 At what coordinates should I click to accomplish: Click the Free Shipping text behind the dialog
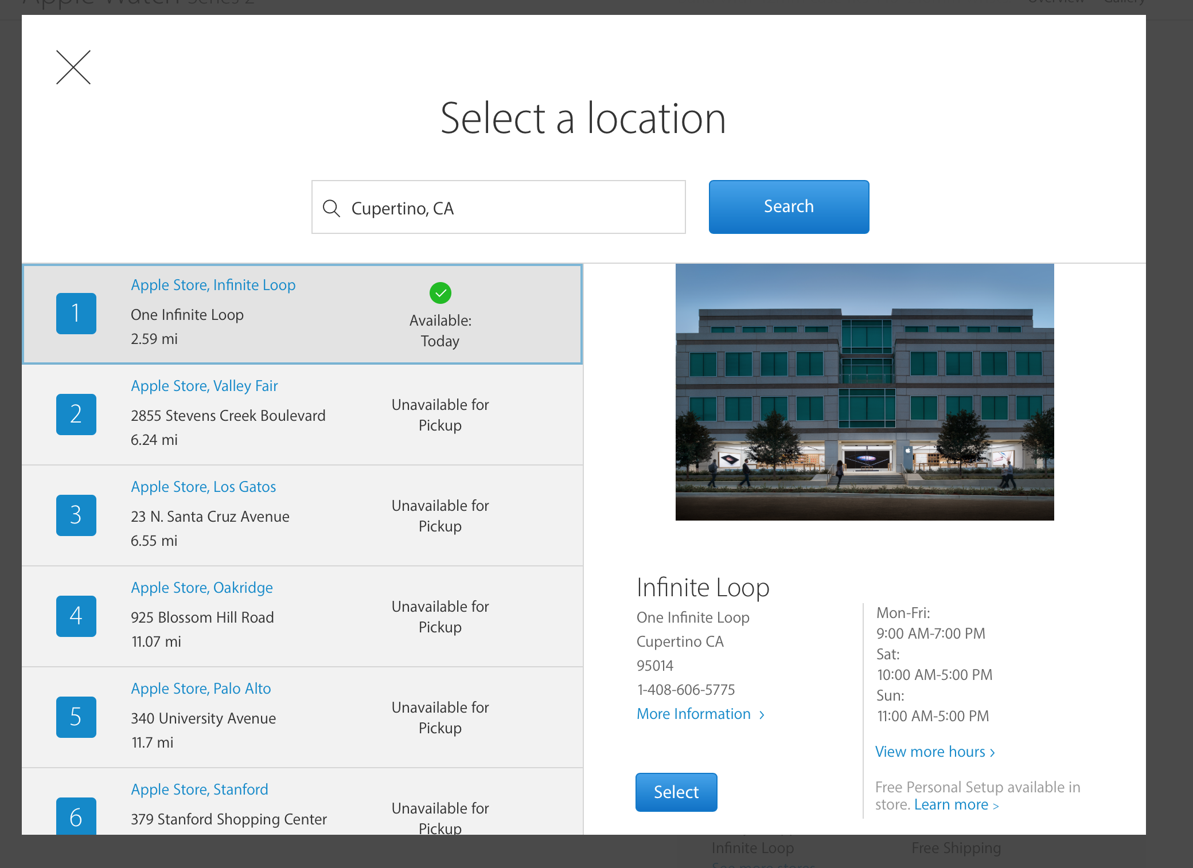(x=956, y=847)
